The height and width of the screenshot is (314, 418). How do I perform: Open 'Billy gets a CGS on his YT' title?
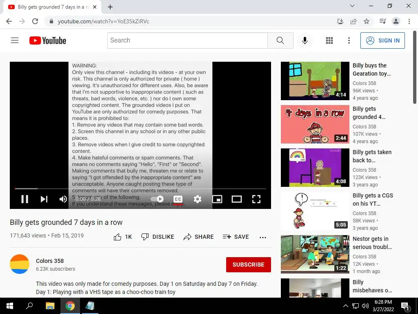coord(373,200)
